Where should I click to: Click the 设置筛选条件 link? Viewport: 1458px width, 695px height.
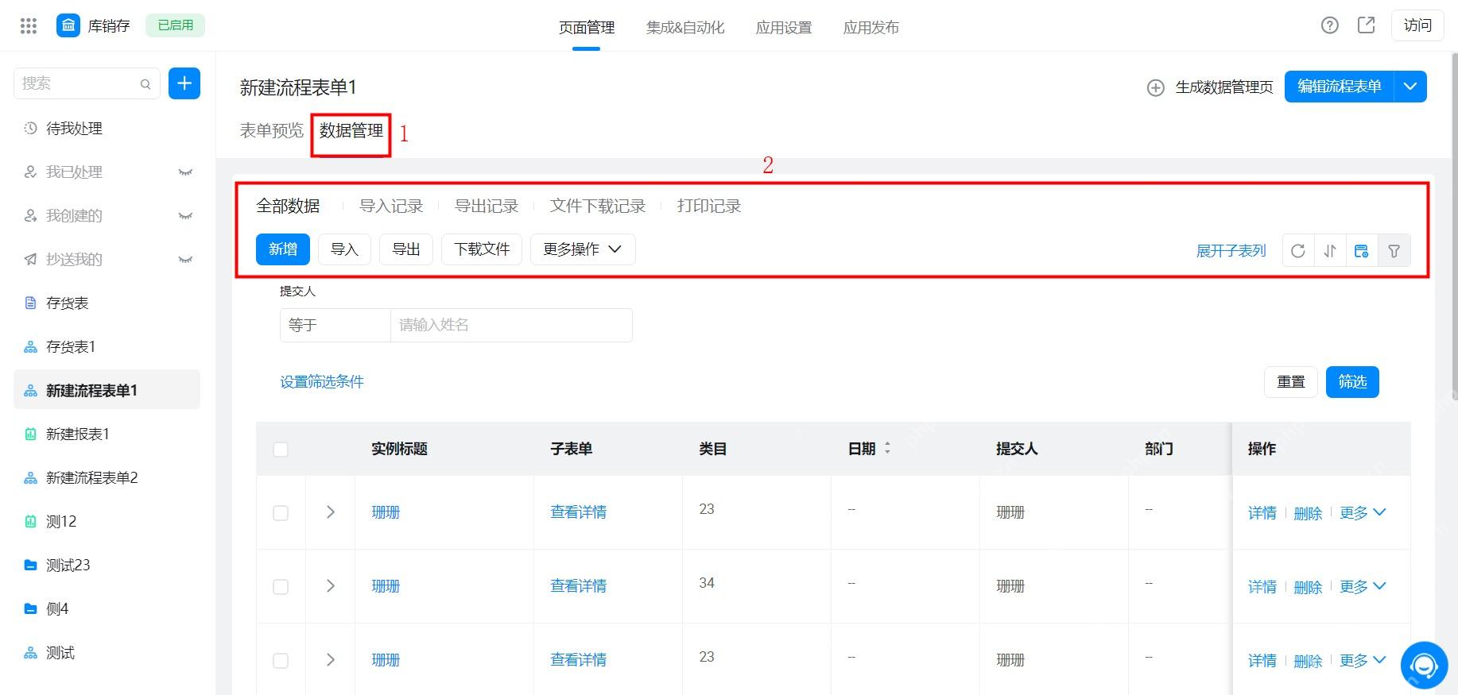point(322,382)
